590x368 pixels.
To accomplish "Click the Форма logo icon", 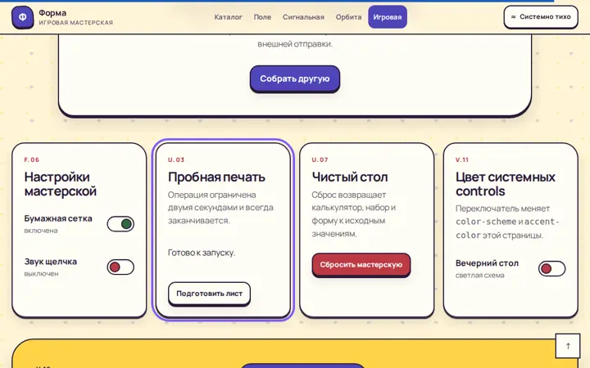I will 23,17.
